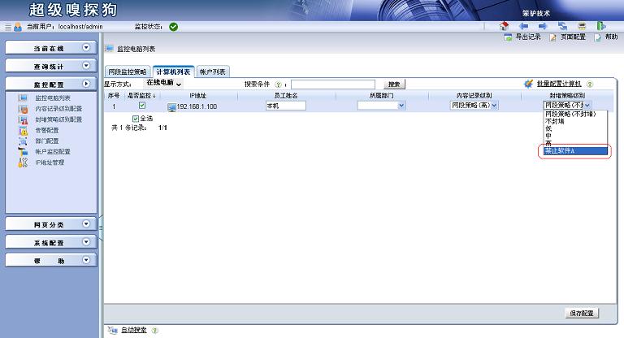Image resolution: width=624 pixels, height=338 pixels.
Task: Click the print icon in top toolbar
Action: 581,26
